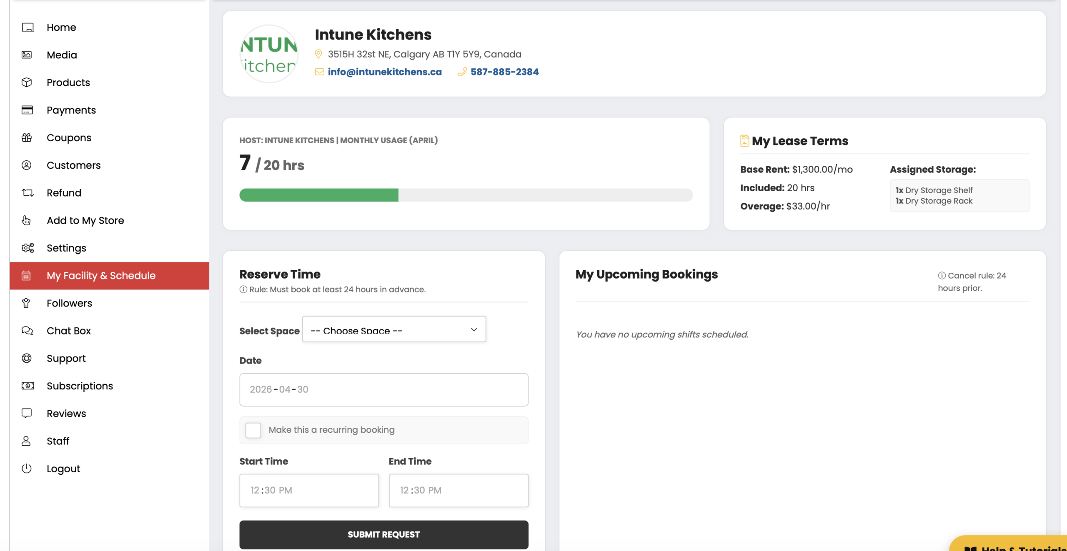1067x551 pixels.
Task: Edit the Start Time field
Action: [x=309, y=490]
